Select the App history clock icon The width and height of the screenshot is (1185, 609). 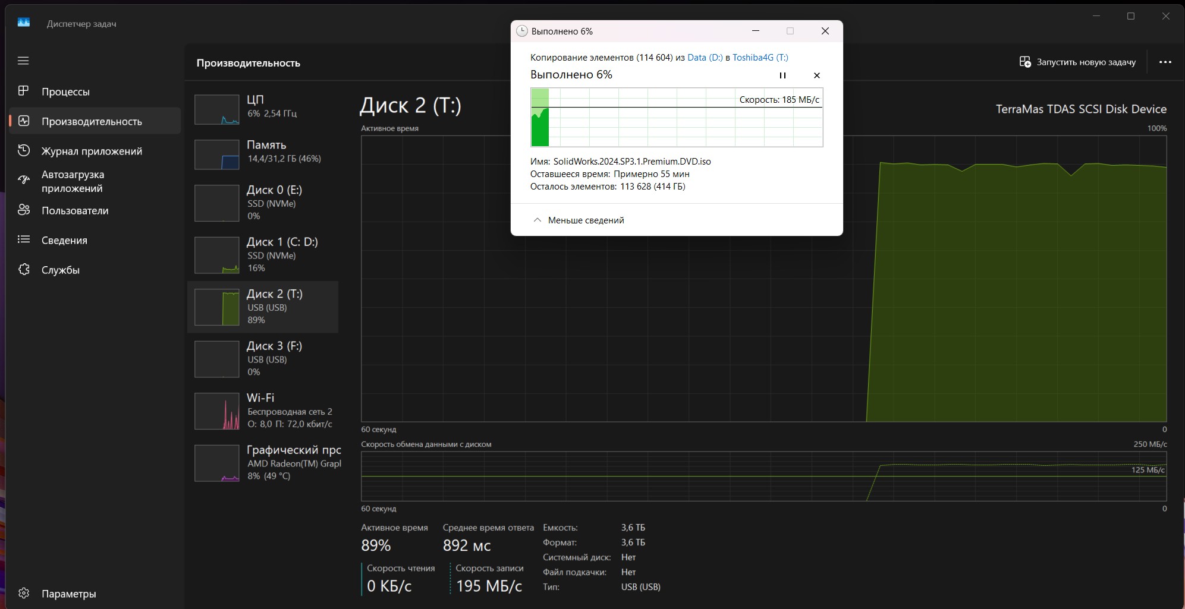pyautogui.click(x=23, y=150)
